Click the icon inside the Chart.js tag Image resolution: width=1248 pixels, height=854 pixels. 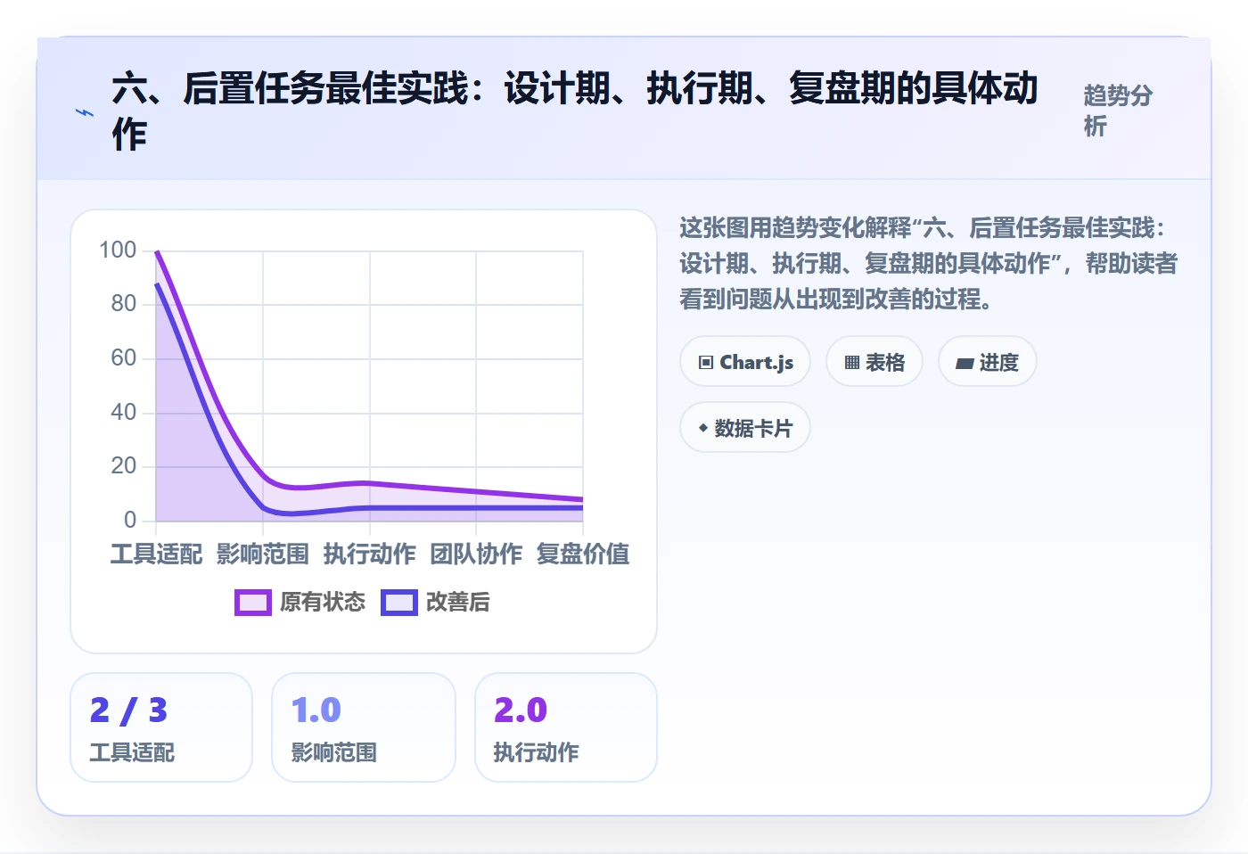[706, 363]
